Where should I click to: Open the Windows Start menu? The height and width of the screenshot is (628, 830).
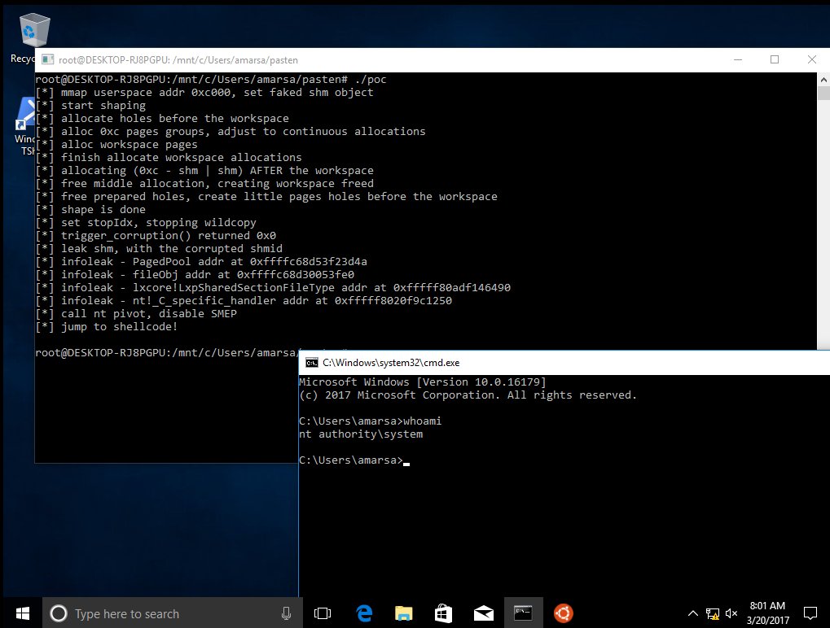pyautogui.click(x=22, y=613)
